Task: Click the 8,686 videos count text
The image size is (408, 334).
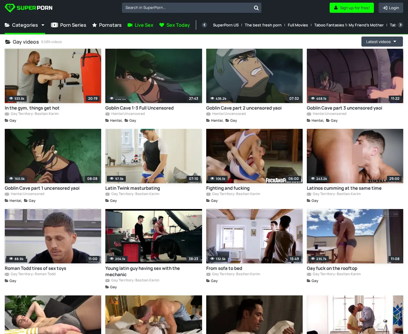Action: (x=52, y=42)
